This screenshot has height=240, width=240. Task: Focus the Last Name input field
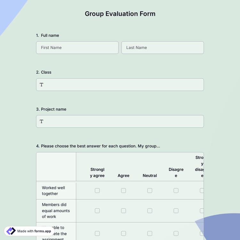click(163, 48)
